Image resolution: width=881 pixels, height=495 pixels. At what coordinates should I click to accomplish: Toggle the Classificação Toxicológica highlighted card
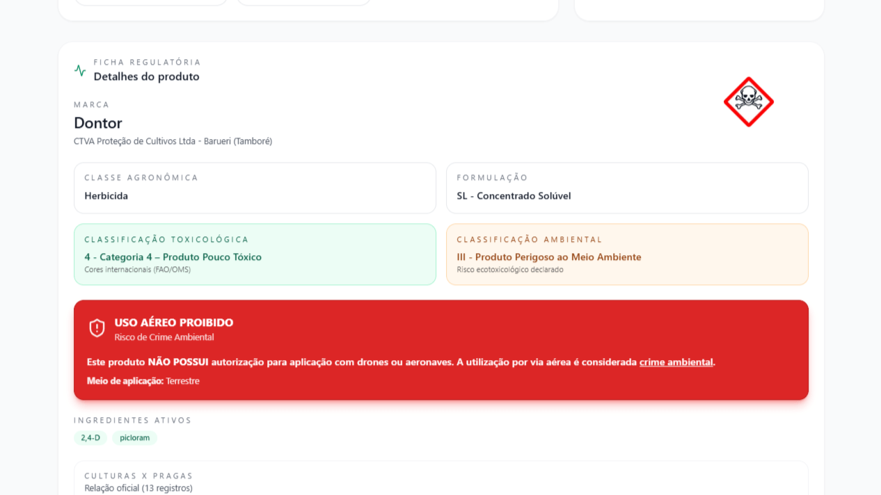255,254
